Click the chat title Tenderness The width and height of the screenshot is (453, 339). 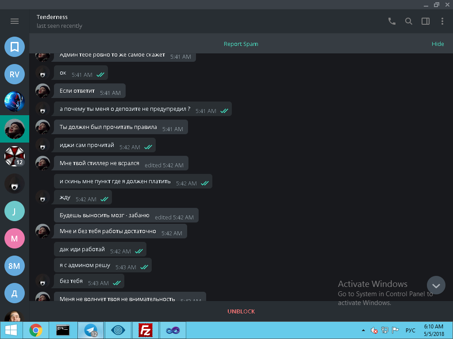click(52, 17)
